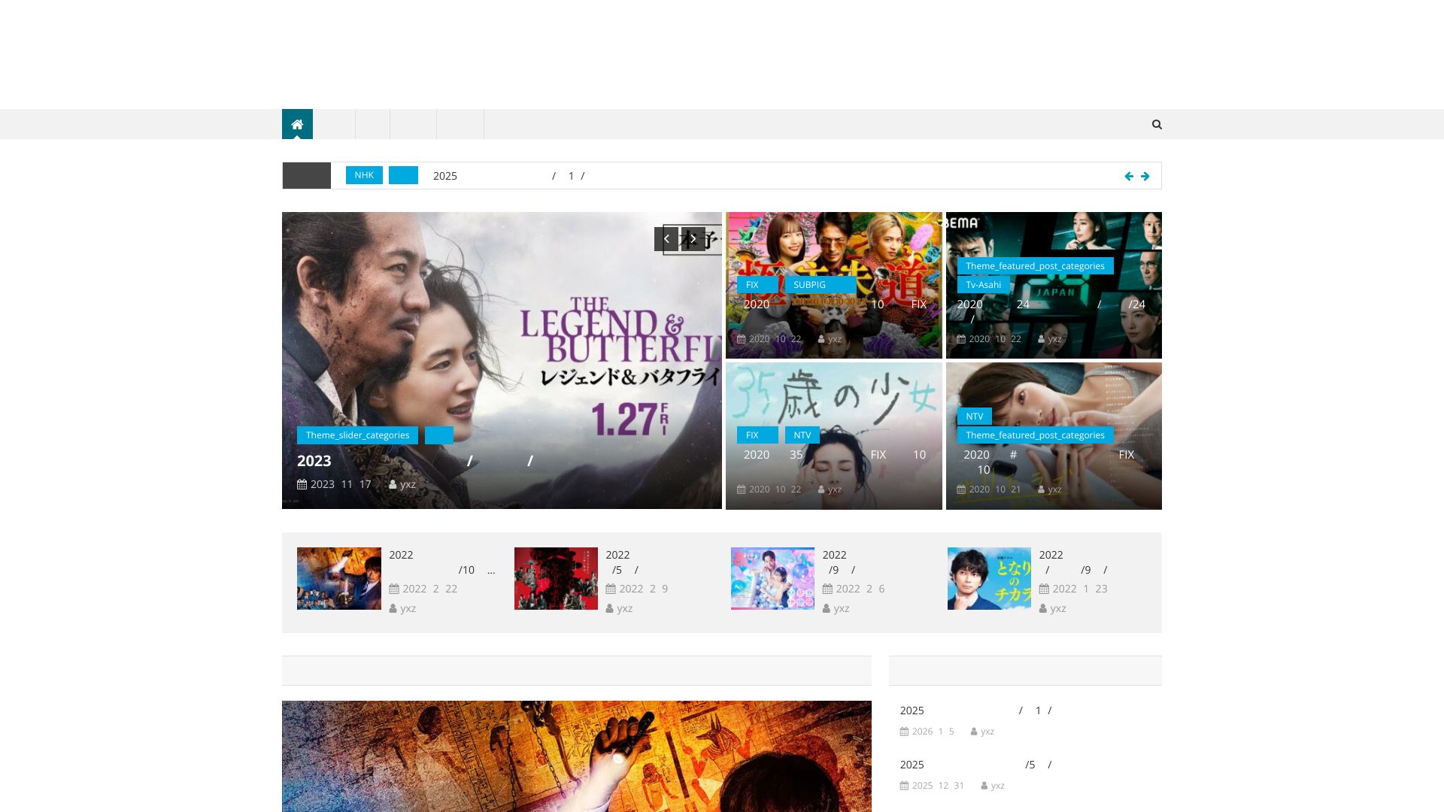This screenshot has height=812, width=1444.
Task: Click calendar icon beside 2022 2 6
Action: (827, 589)
